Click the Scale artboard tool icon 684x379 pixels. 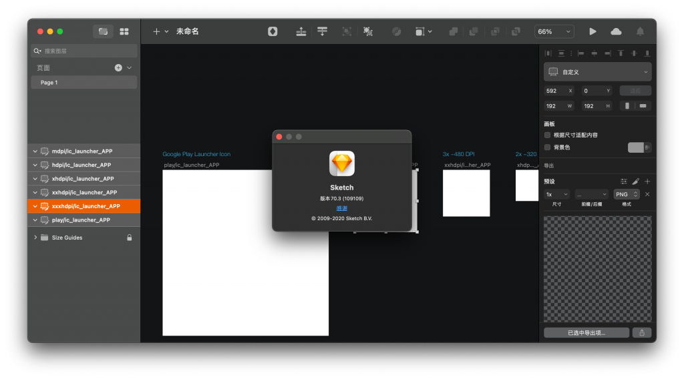click(x=419, y=31)
